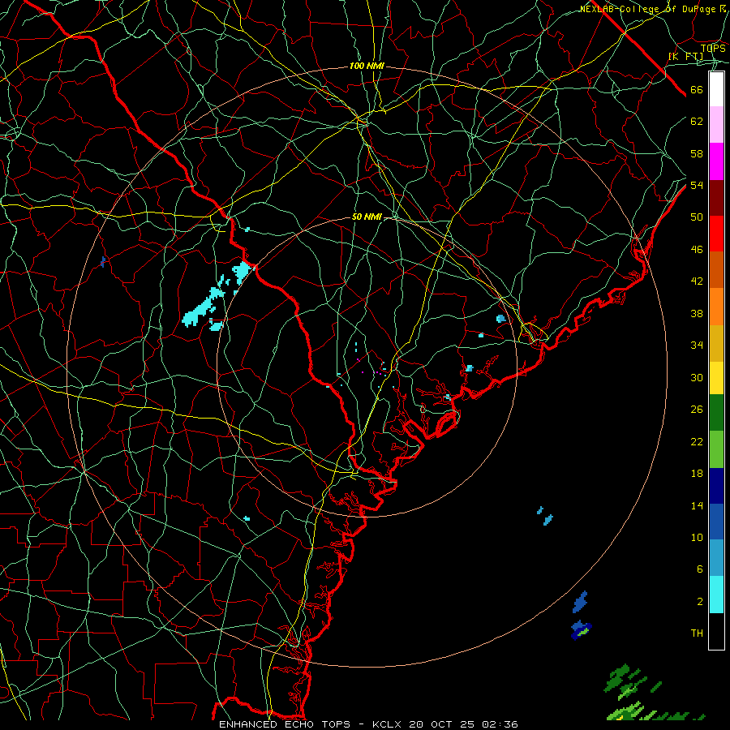This screenshot has width=730, height=730.
Task: Click the ENHANCED ECHO TOPS caption text
Action: click(285, 724)
